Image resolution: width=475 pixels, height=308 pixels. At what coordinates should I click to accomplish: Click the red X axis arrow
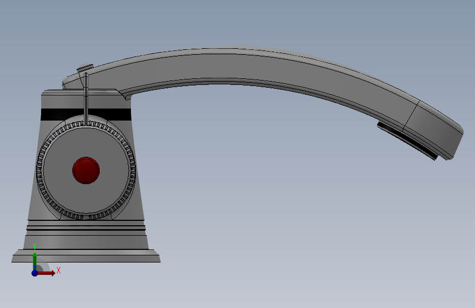pos(47,273)
